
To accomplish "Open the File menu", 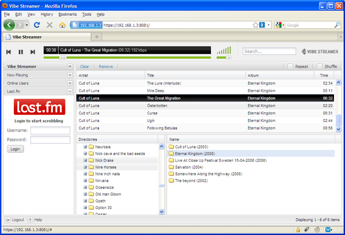I will tap(7, 14).
